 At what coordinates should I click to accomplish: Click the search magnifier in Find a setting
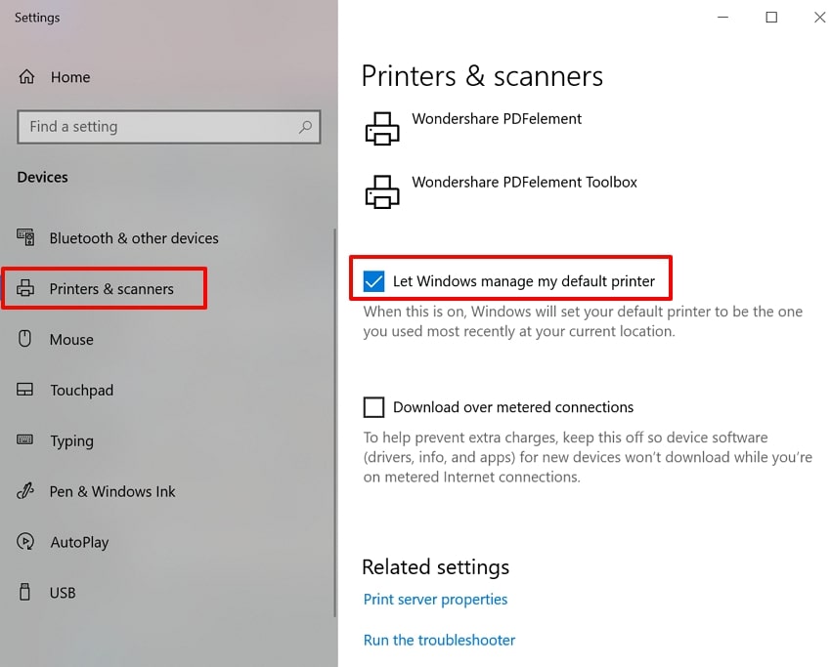click(303, 127)
